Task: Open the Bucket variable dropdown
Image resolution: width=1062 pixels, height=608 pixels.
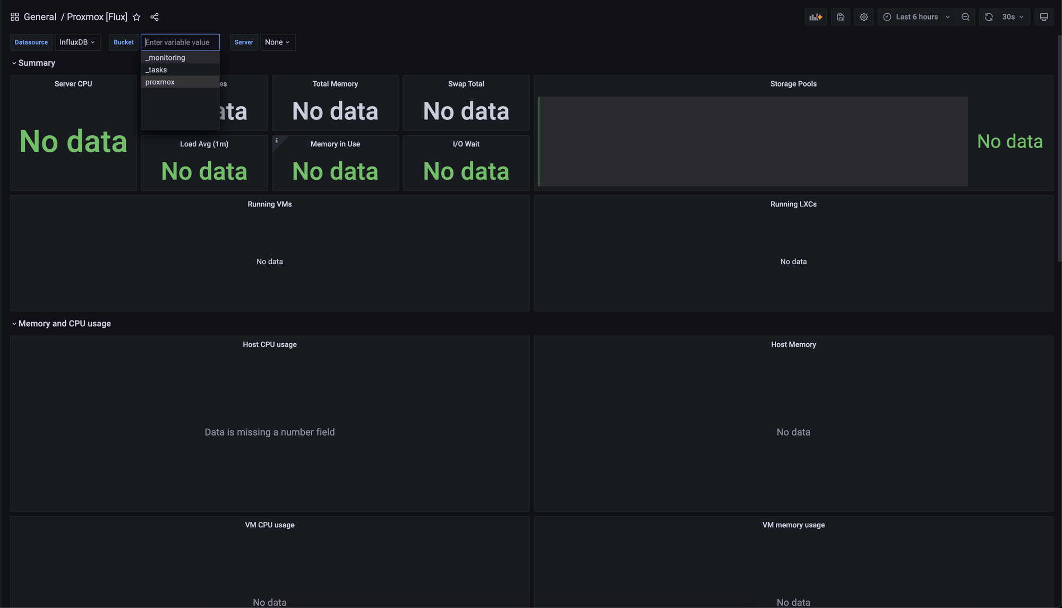Action: [180, 41]
